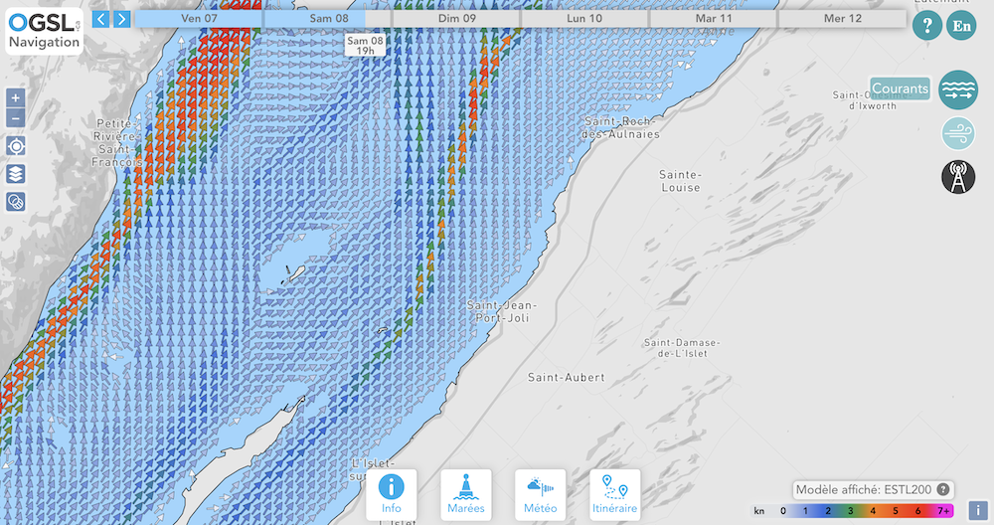Center map on my location
Viewport: 994px width, 525px height.
pos(16,146)
